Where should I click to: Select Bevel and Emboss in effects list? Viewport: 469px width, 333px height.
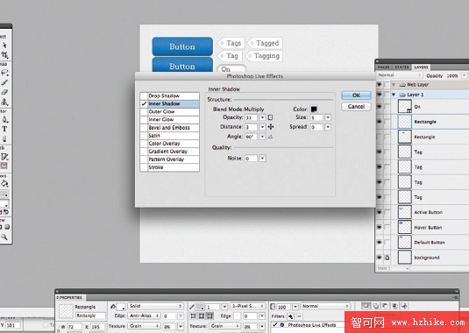[x=169, y=128]
